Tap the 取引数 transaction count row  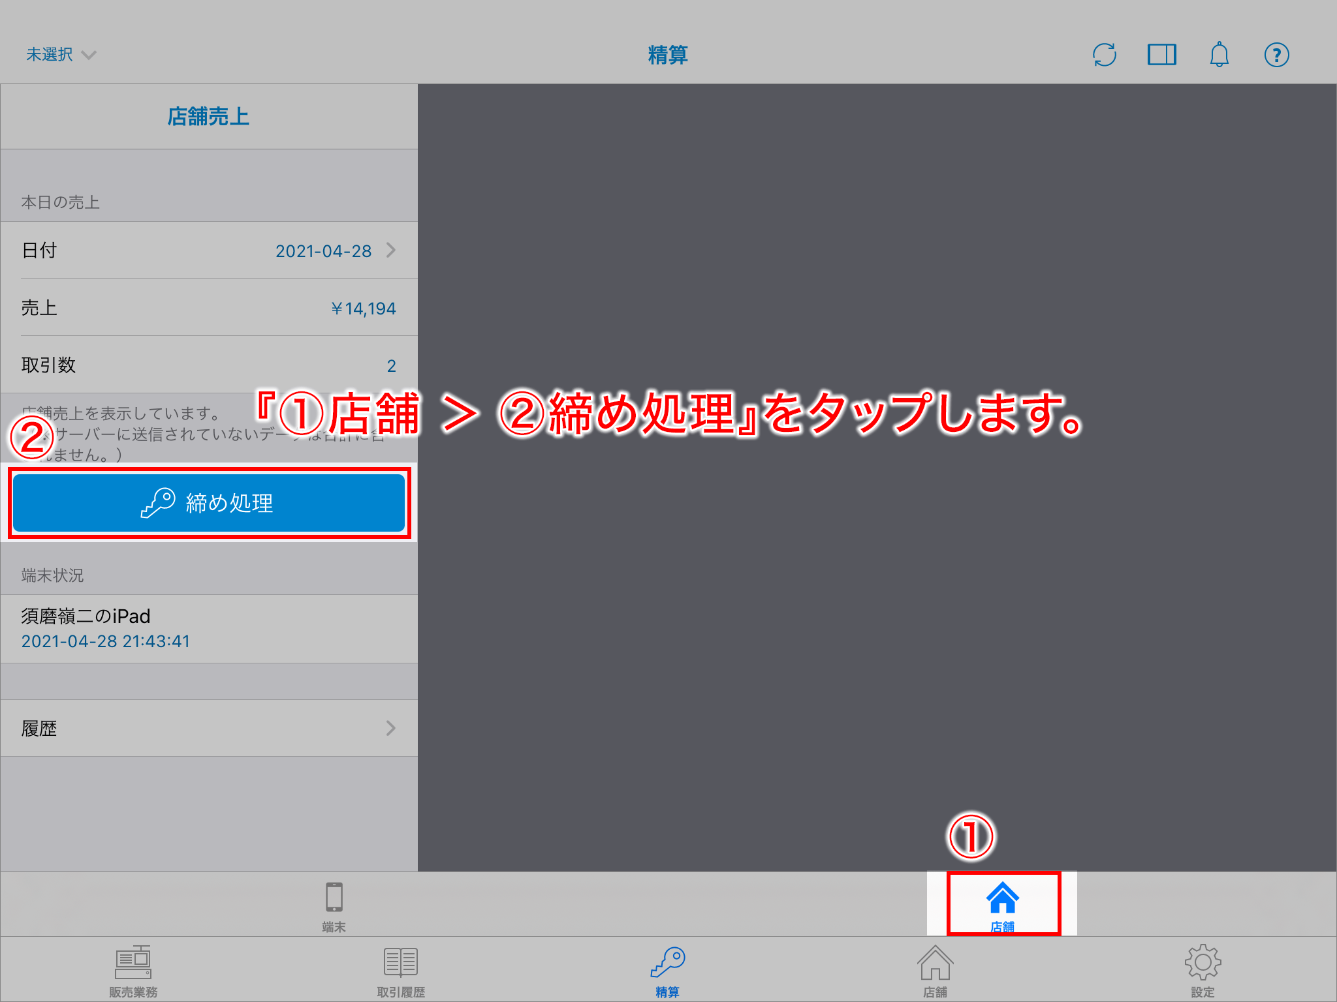pos(209,365)
